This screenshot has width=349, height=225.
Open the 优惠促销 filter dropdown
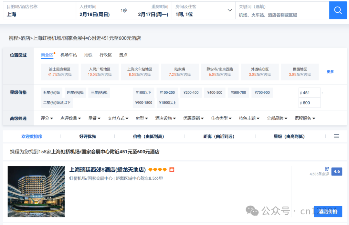(x=193, y=118)
